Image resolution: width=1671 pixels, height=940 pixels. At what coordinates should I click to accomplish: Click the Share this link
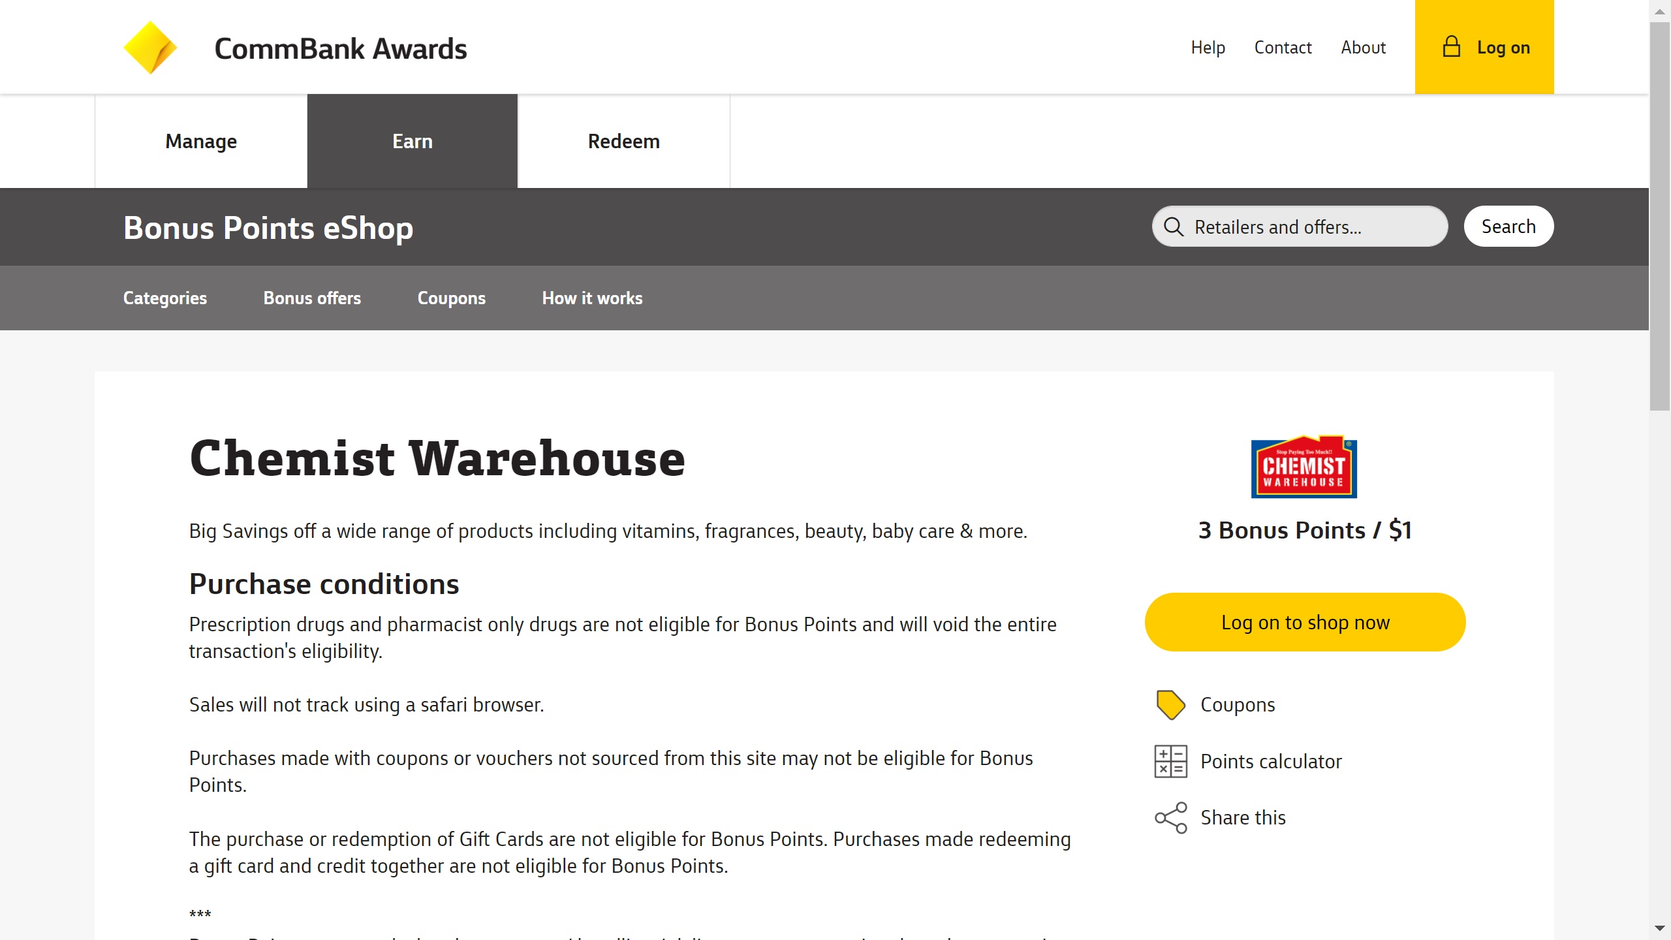[x=1243, y=818]
